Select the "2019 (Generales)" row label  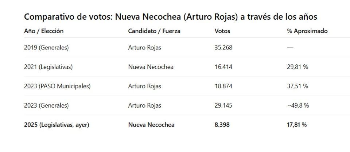[x=46, y=48]
